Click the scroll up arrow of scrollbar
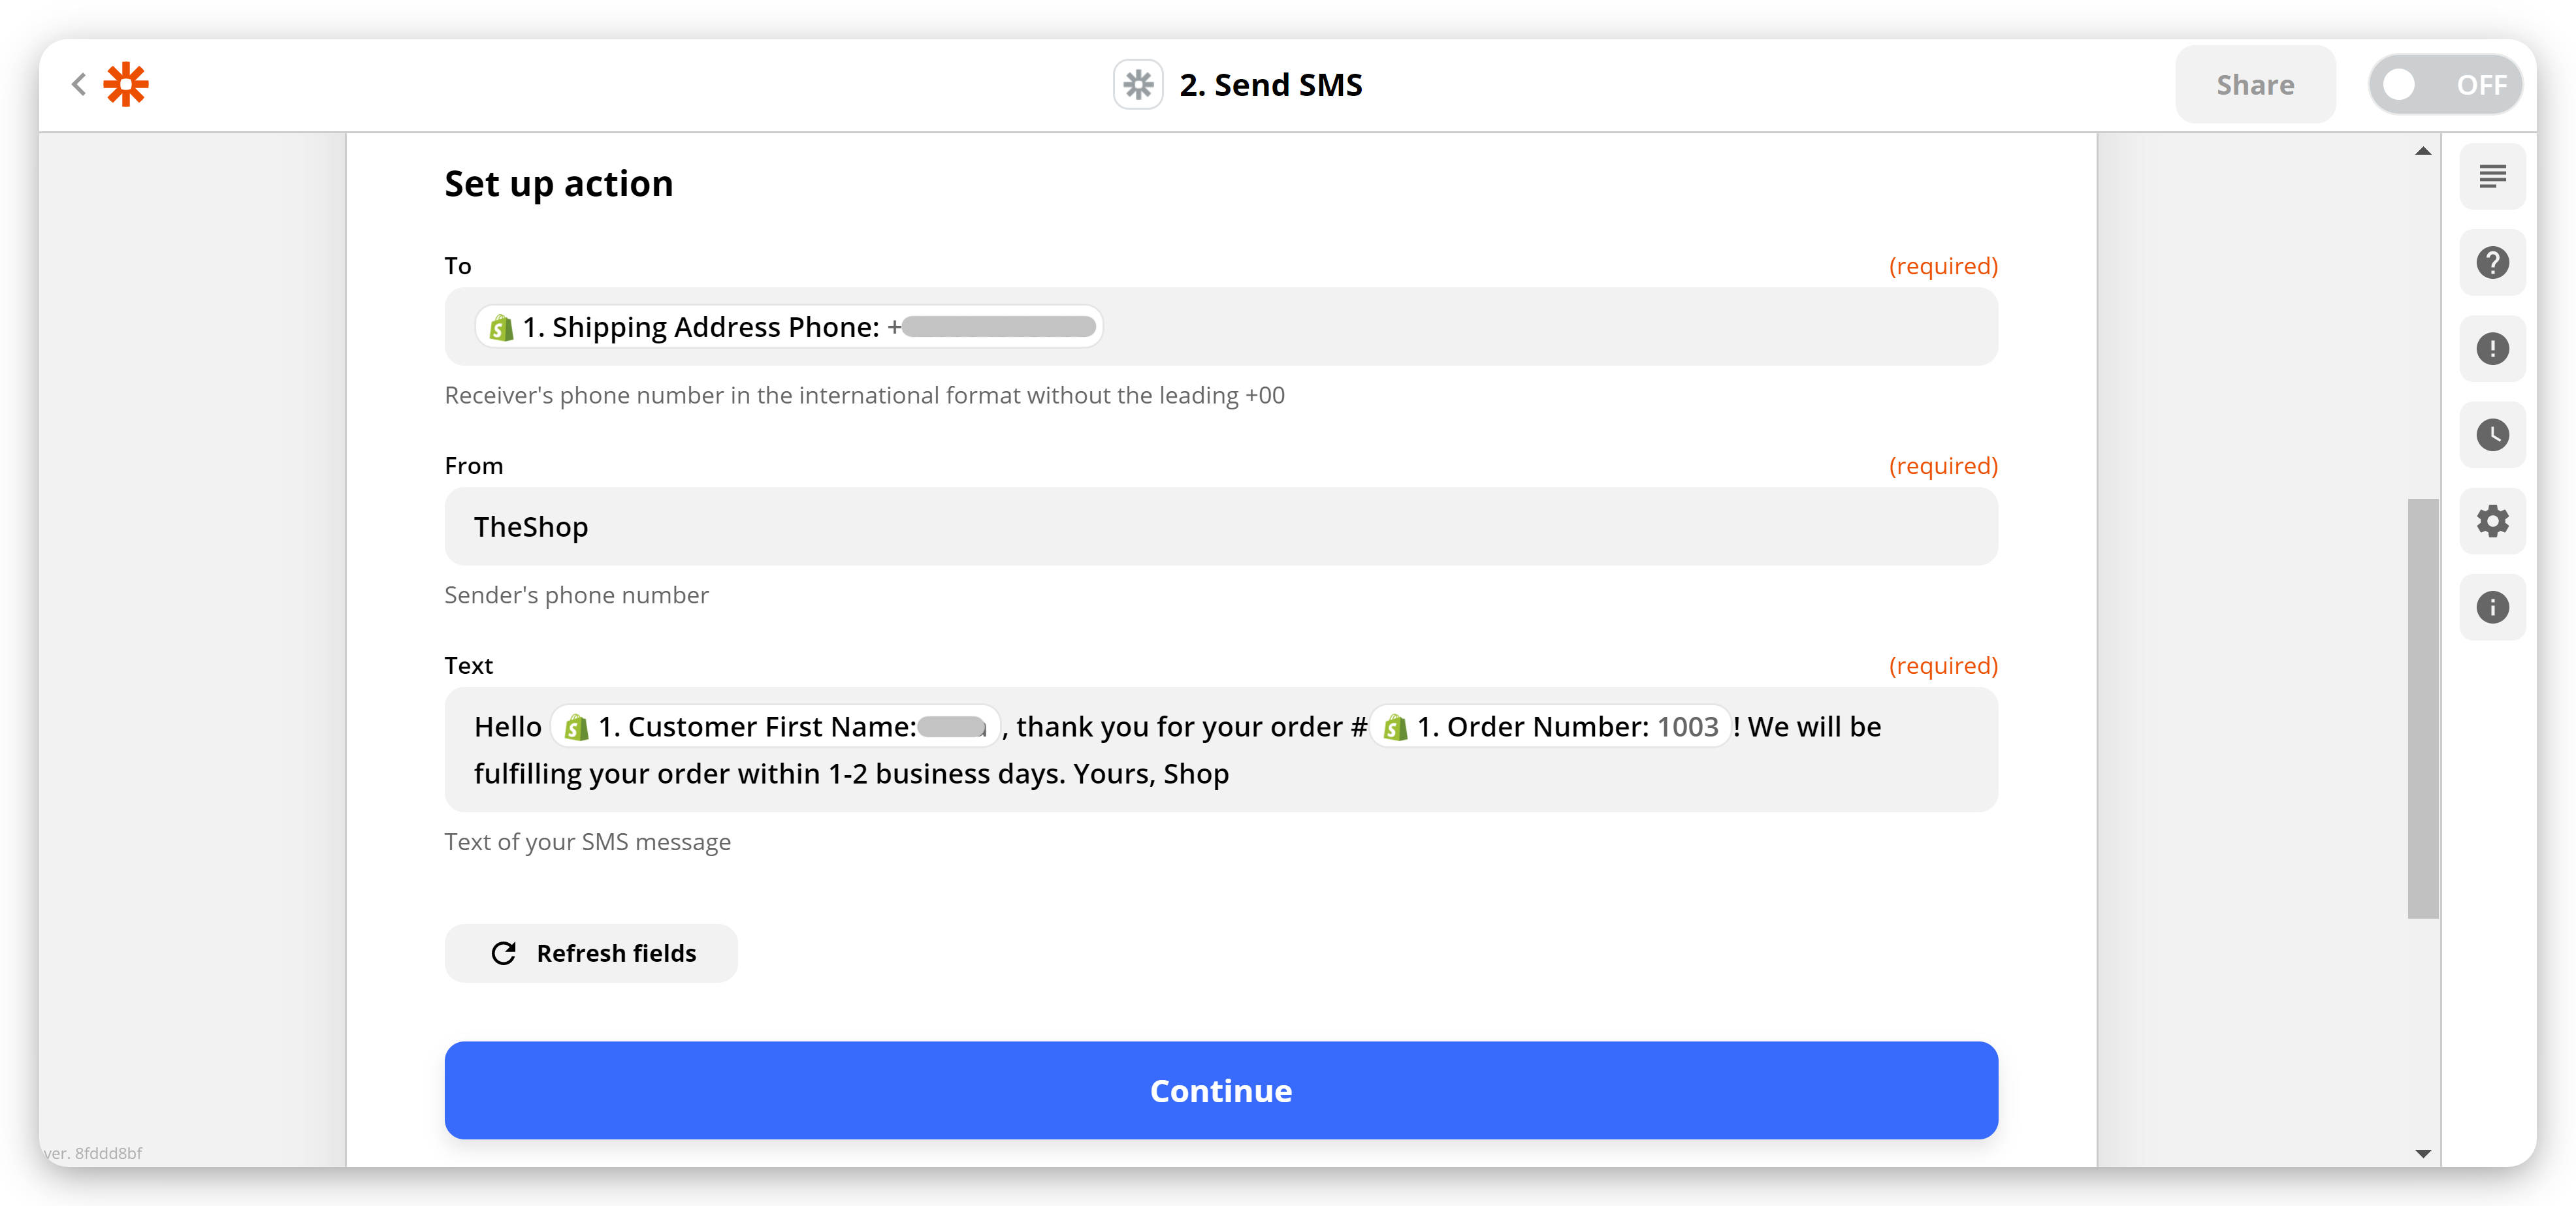Viewport: 2576px width, 1206px height. 2422,151
